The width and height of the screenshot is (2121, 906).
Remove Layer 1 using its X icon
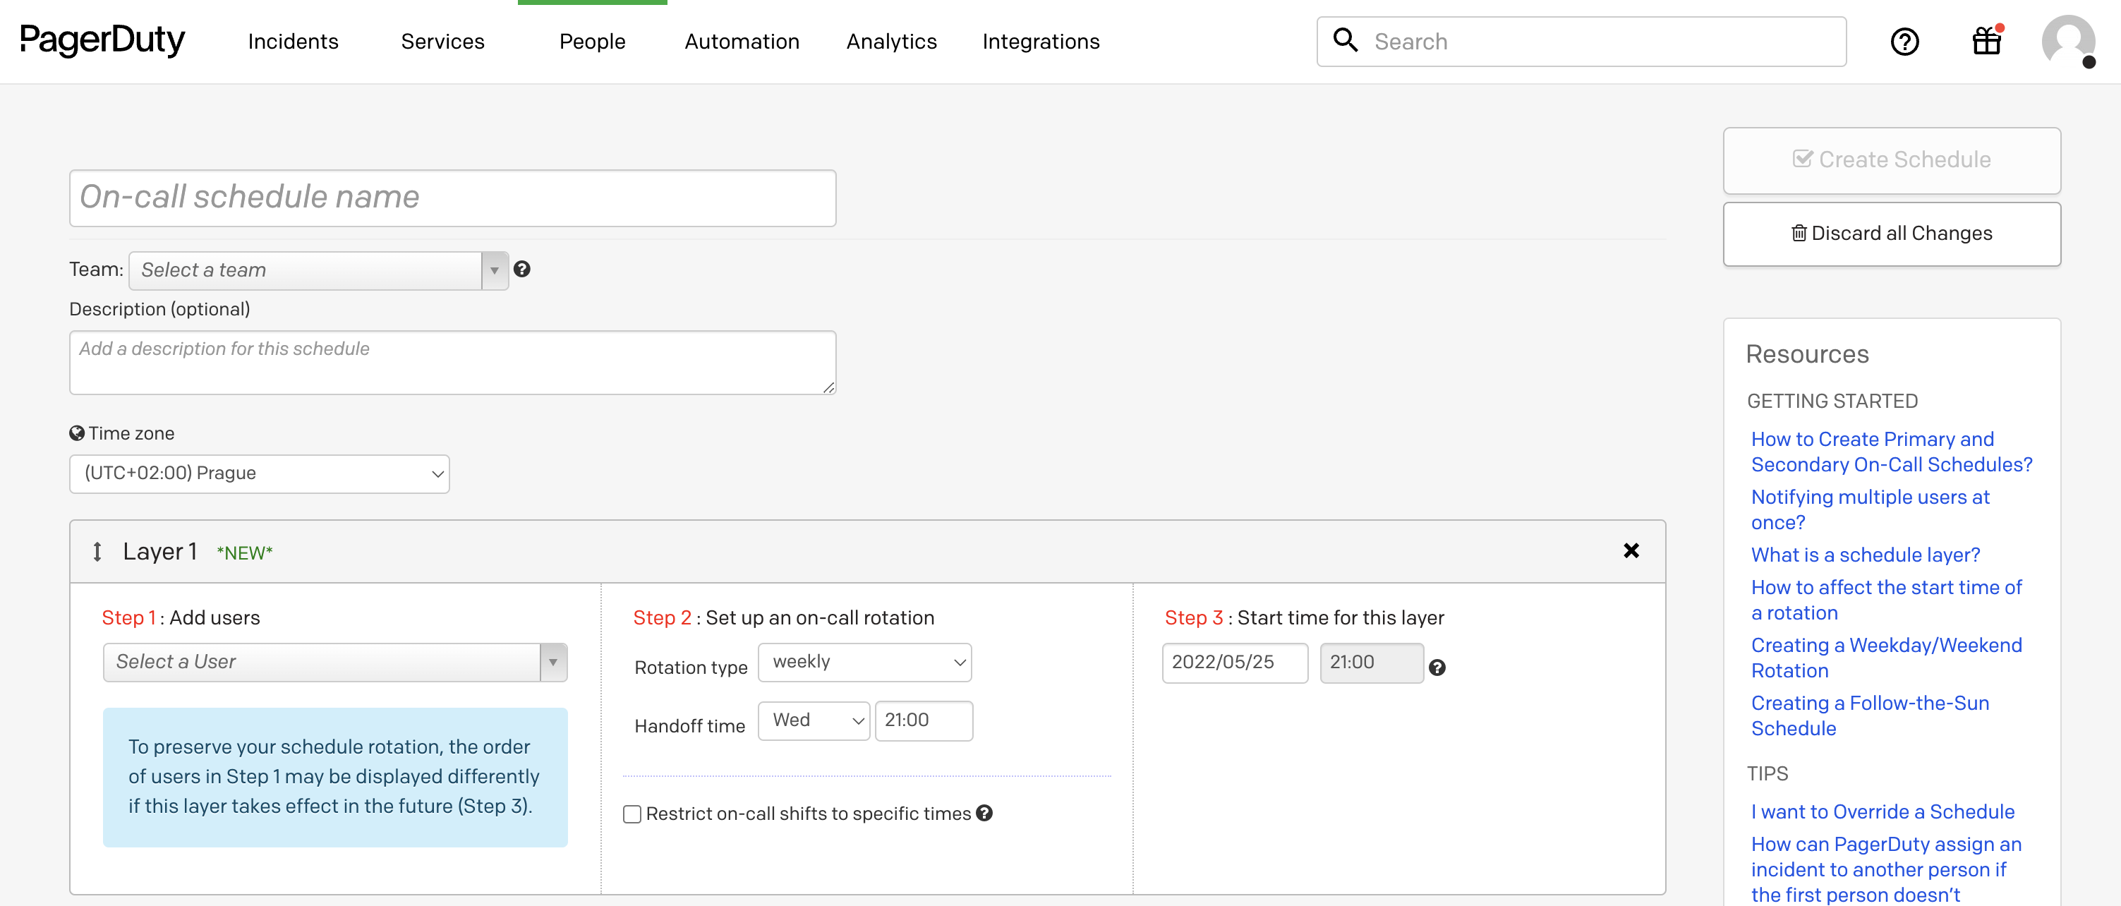point(1632,550)
